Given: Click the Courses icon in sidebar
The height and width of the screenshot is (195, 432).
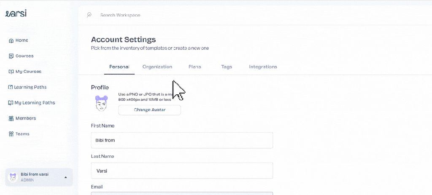Looking at the screenshot, I should tap(11, 56).
